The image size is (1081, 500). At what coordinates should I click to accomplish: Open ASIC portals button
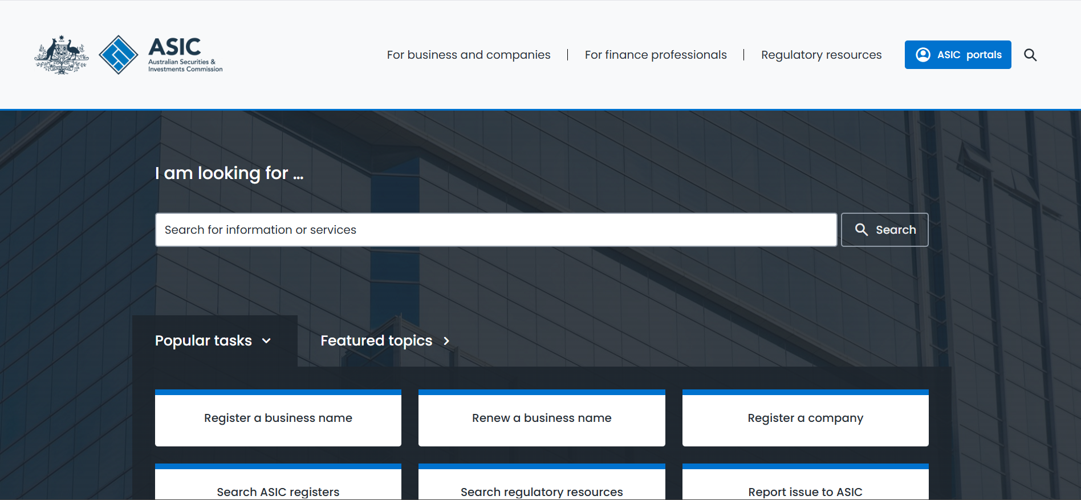click(958, 55)
